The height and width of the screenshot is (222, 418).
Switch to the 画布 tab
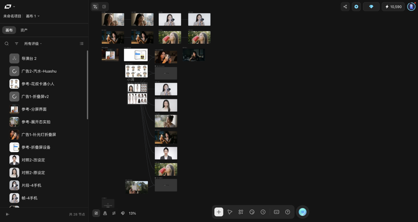9,30
